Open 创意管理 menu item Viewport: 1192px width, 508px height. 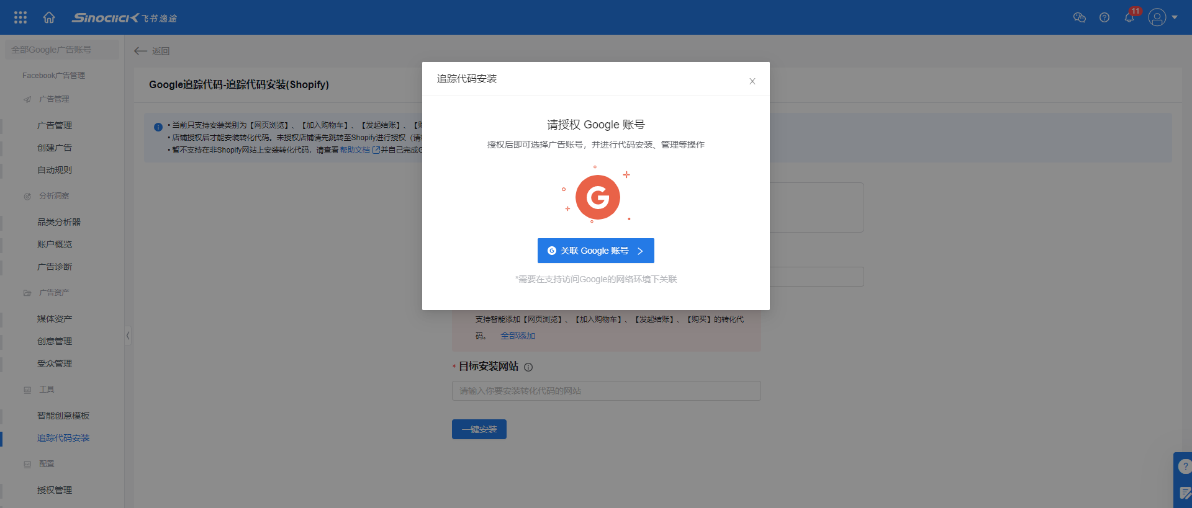point(55,341)
